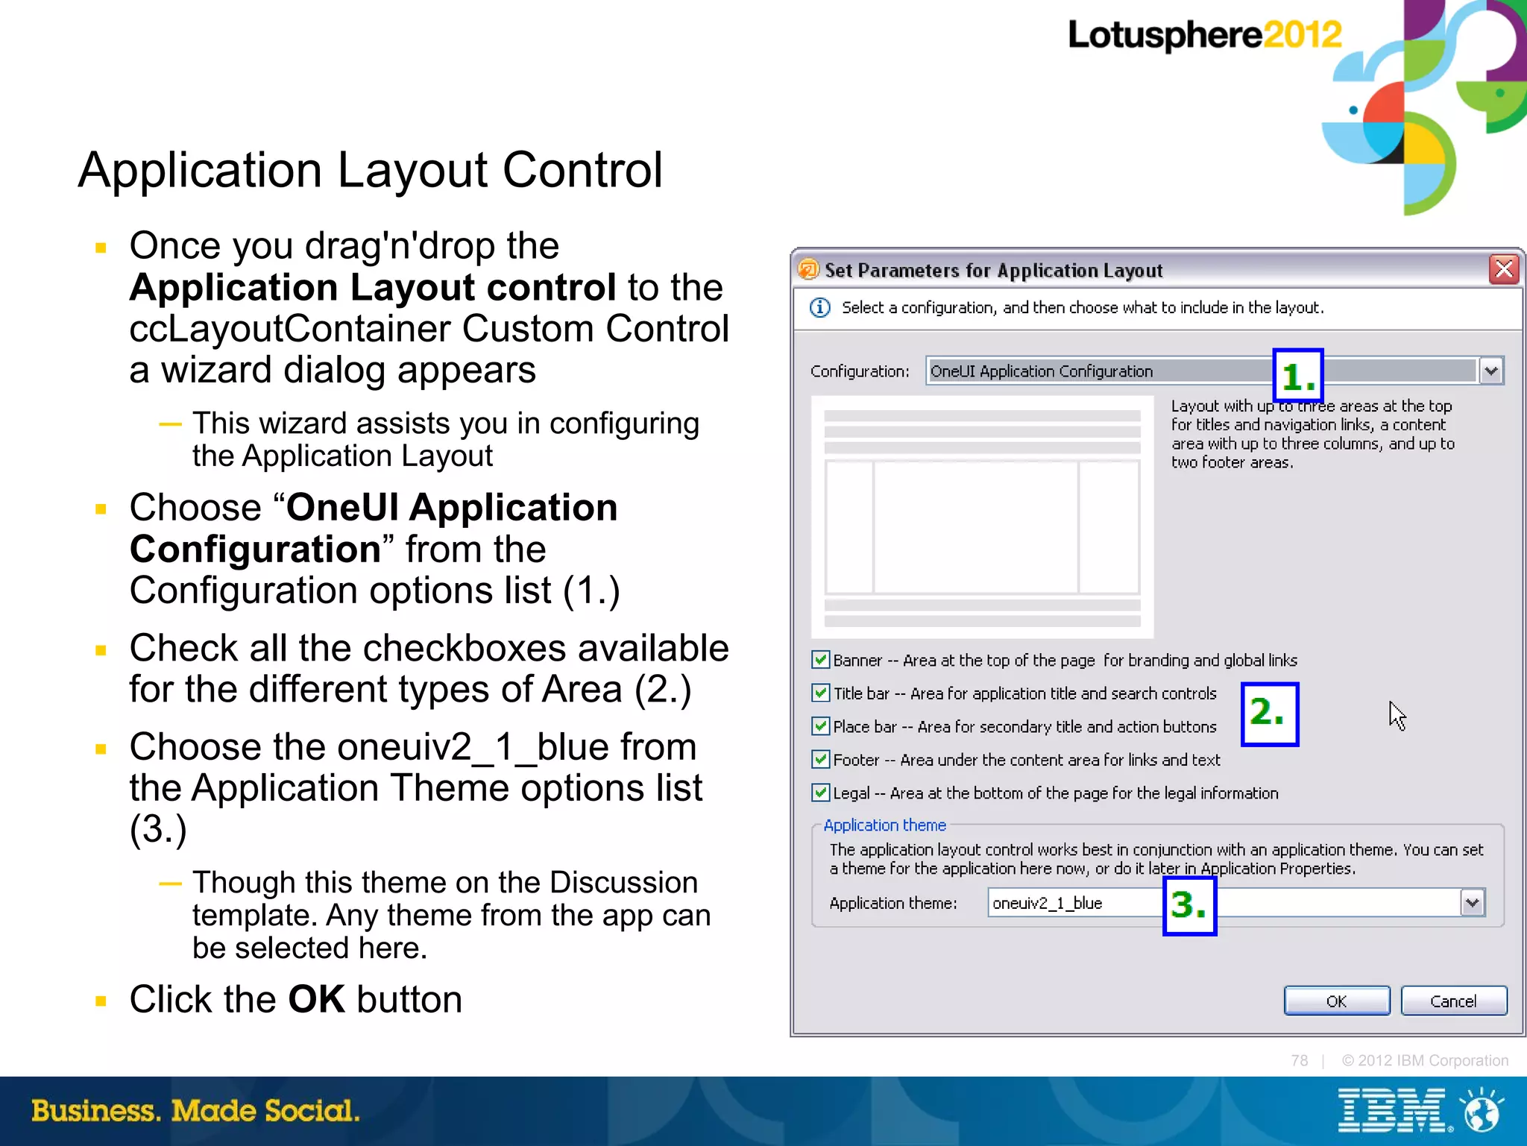Click '© 2012 IBM Corporation' text
1527x1146 pixels.
pyautogui.click(x=1425, y=1060)
